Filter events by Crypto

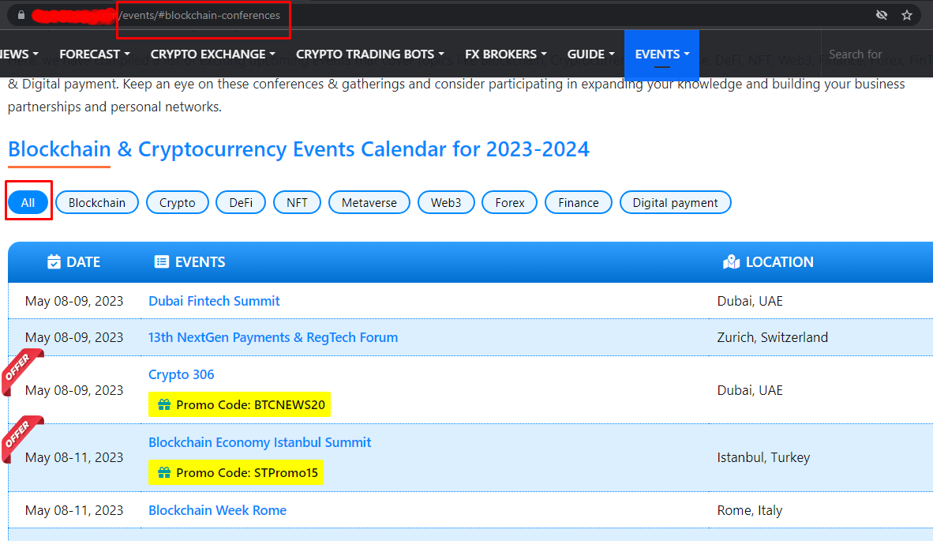coord(178,202)
